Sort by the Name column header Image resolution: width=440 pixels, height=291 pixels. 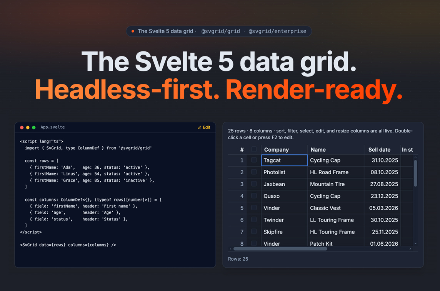pos(336,150)
